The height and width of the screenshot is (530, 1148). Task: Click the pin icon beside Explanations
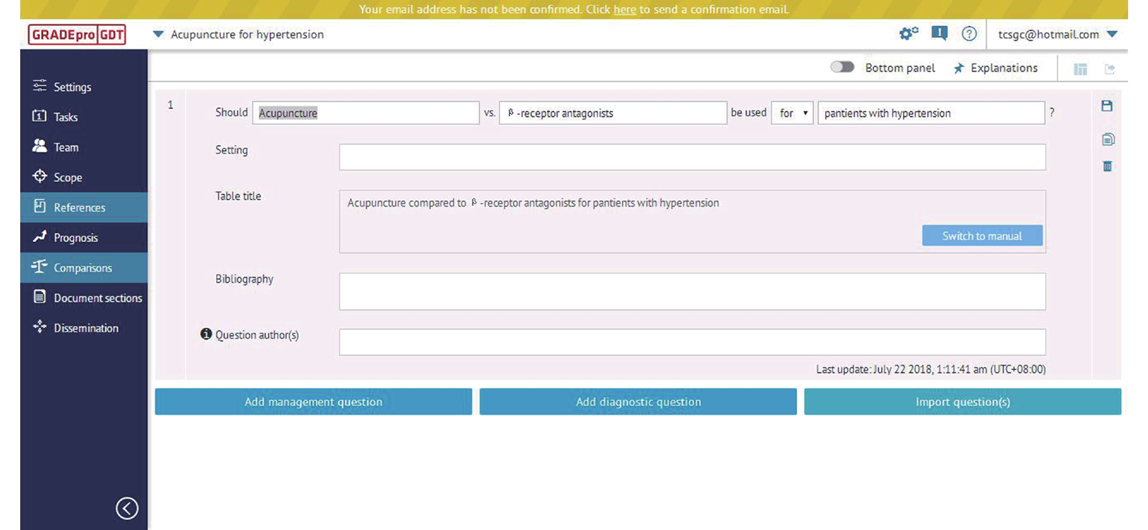[x=959, y=68]
